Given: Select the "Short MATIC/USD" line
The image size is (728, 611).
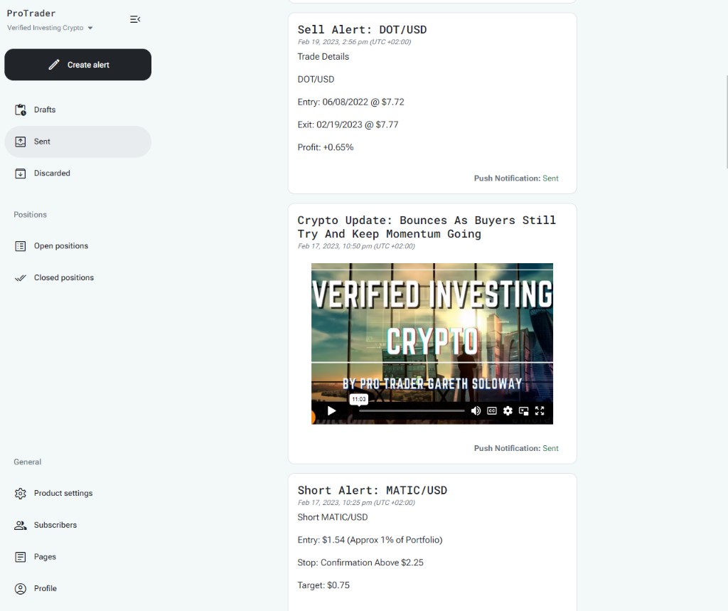Looking at the screenshot, I should pos(333,517).
